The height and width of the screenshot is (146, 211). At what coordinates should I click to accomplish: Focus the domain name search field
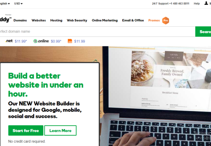point(97,32)
